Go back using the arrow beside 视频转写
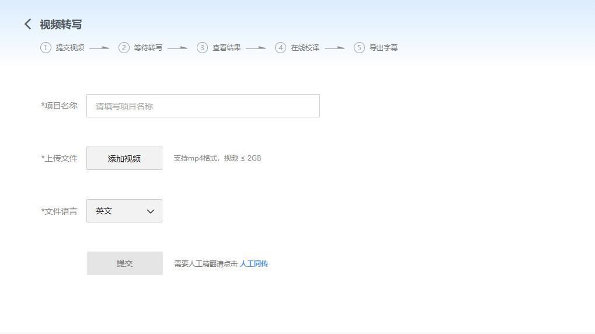 click(27, 25)
